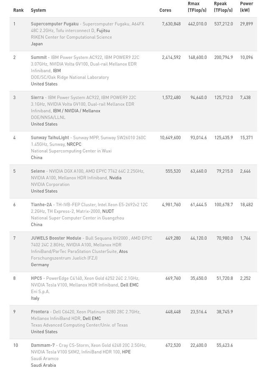Image resolution: width=267 pixels, height=370 pixels.
Task: Click the Summit system name
Action: coord(39,58)
